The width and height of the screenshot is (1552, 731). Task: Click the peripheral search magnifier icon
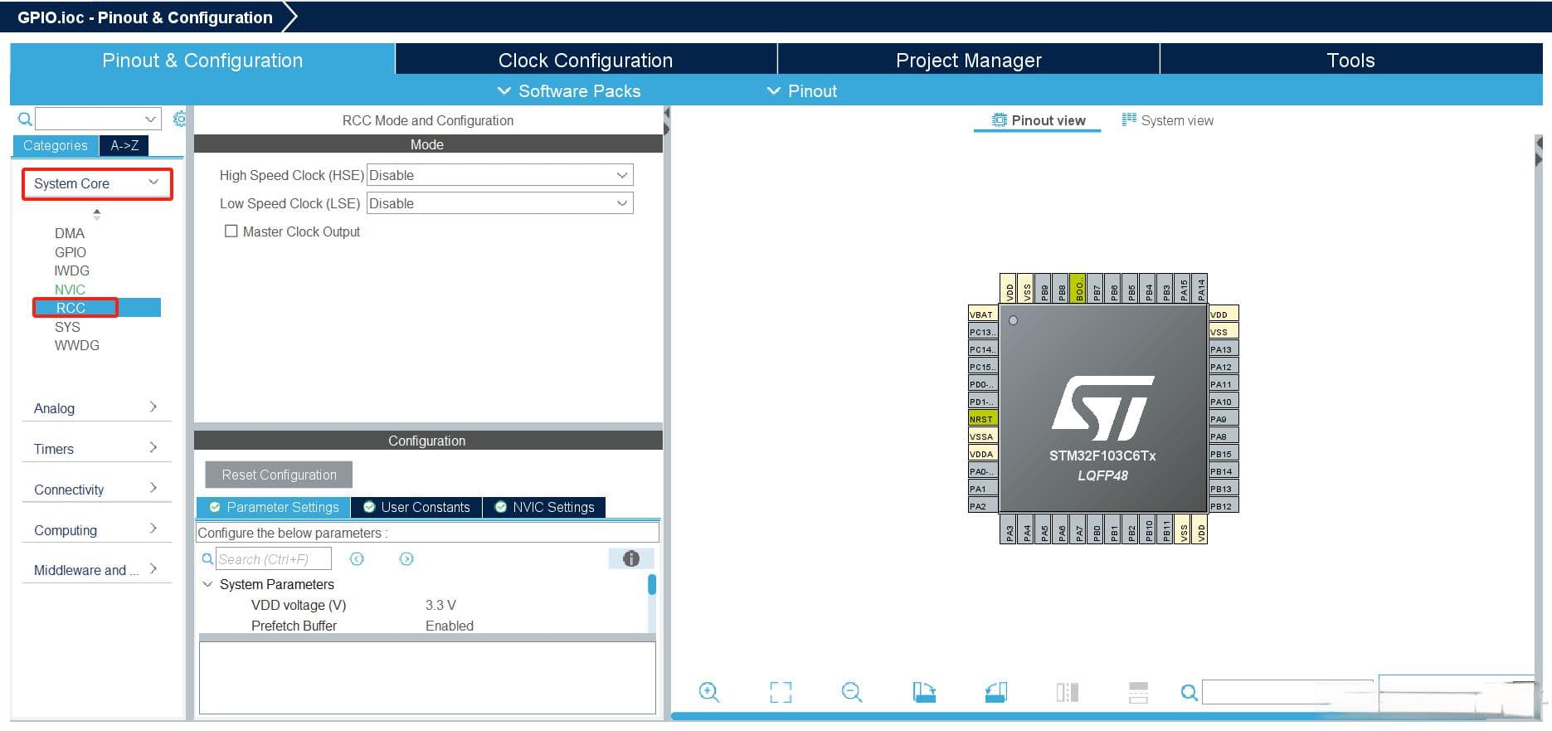point(25,119)
